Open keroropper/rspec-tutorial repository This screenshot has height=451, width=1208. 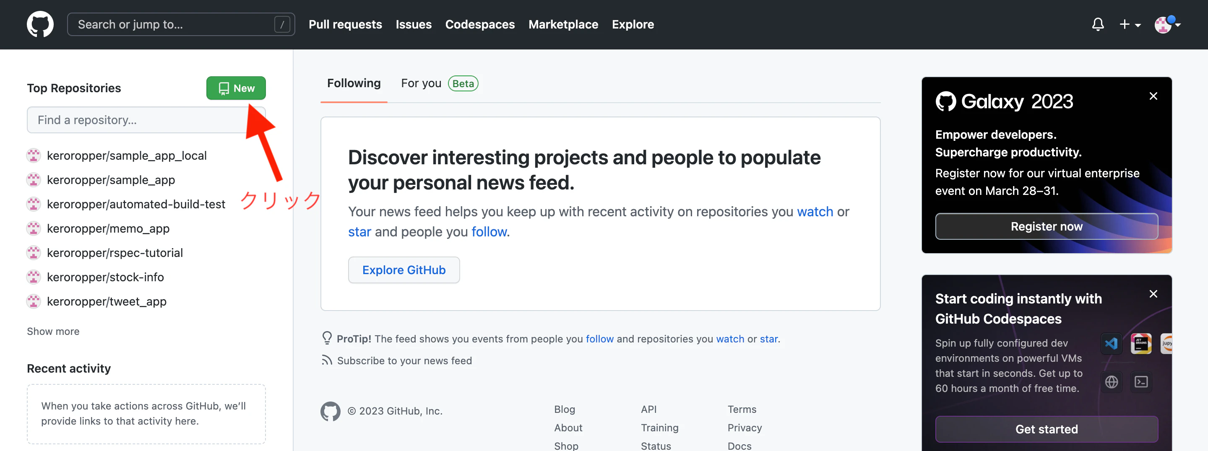tap(115, 253)
